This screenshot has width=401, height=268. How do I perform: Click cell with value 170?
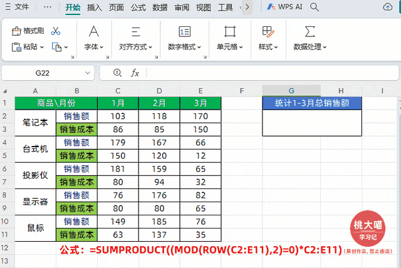coord(200,116)
